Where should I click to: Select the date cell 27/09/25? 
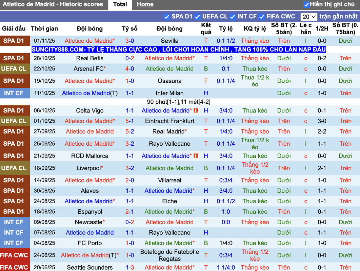point(44,131)
